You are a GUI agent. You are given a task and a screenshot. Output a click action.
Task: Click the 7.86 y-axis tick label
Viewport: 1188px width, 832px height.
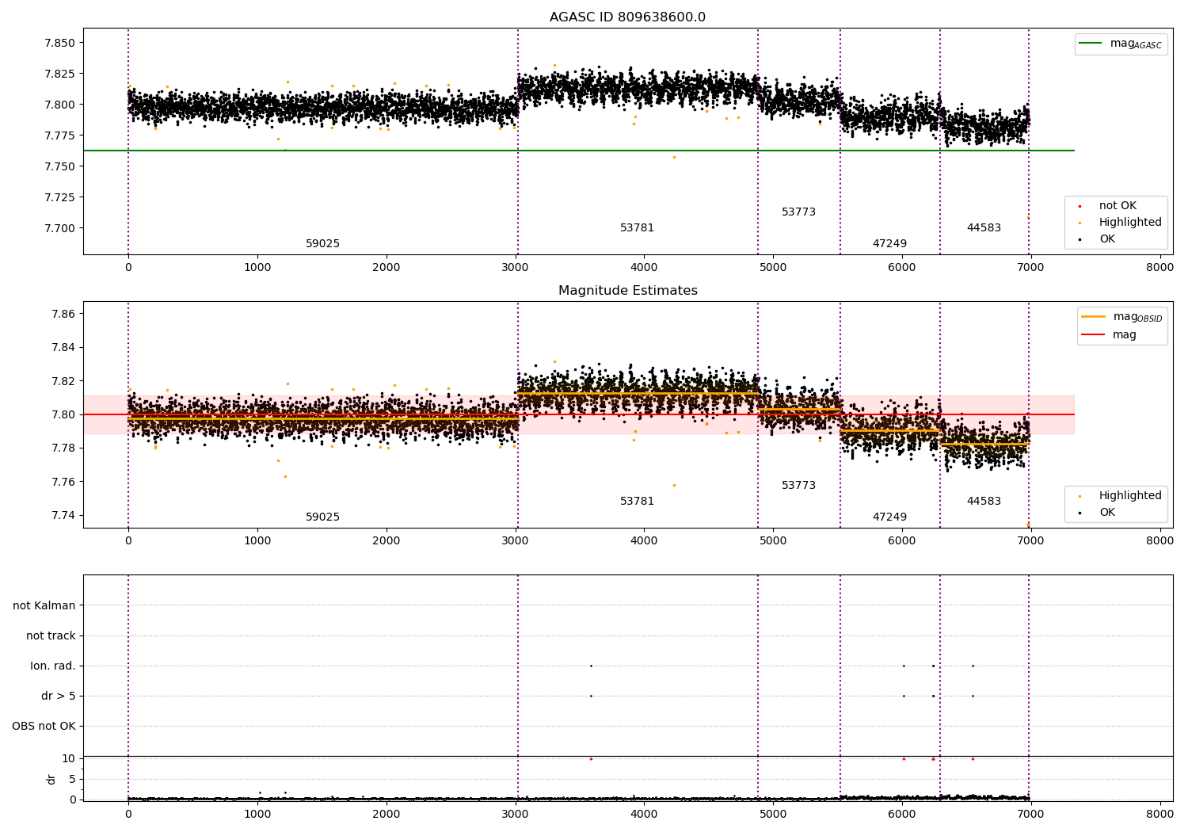[63, 314]
